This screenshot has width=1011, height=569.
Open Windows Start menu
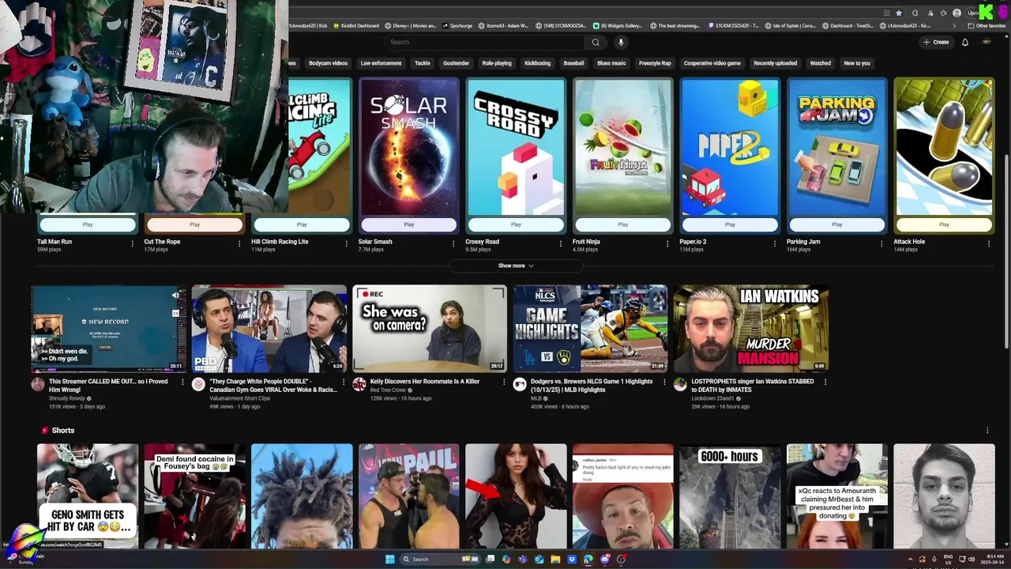coord(389,560)
